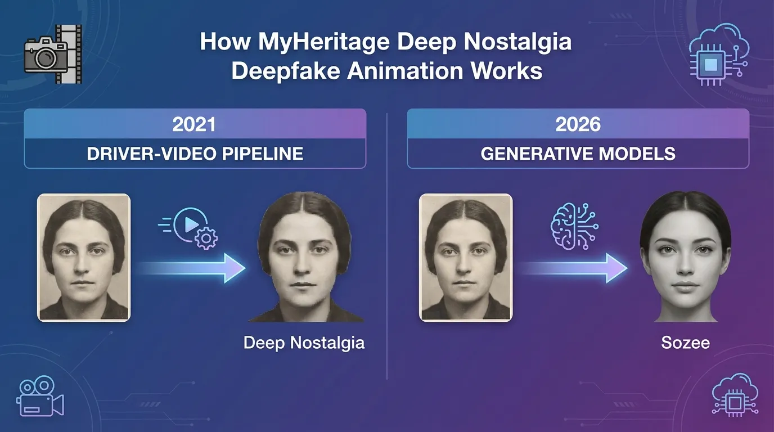Click the DRIVER-VIDEO PIPELINE label
This screenshot has height=432, width=774.
pos(195,154)
